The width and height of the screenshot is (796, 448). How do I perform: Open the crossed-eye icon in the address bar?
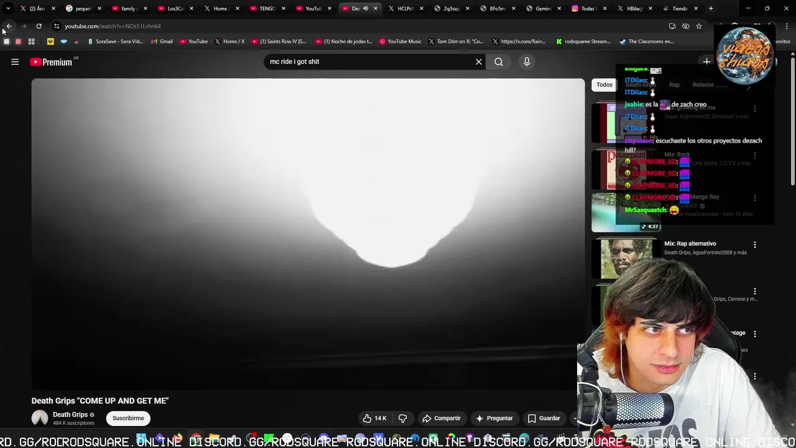point(685,26)
